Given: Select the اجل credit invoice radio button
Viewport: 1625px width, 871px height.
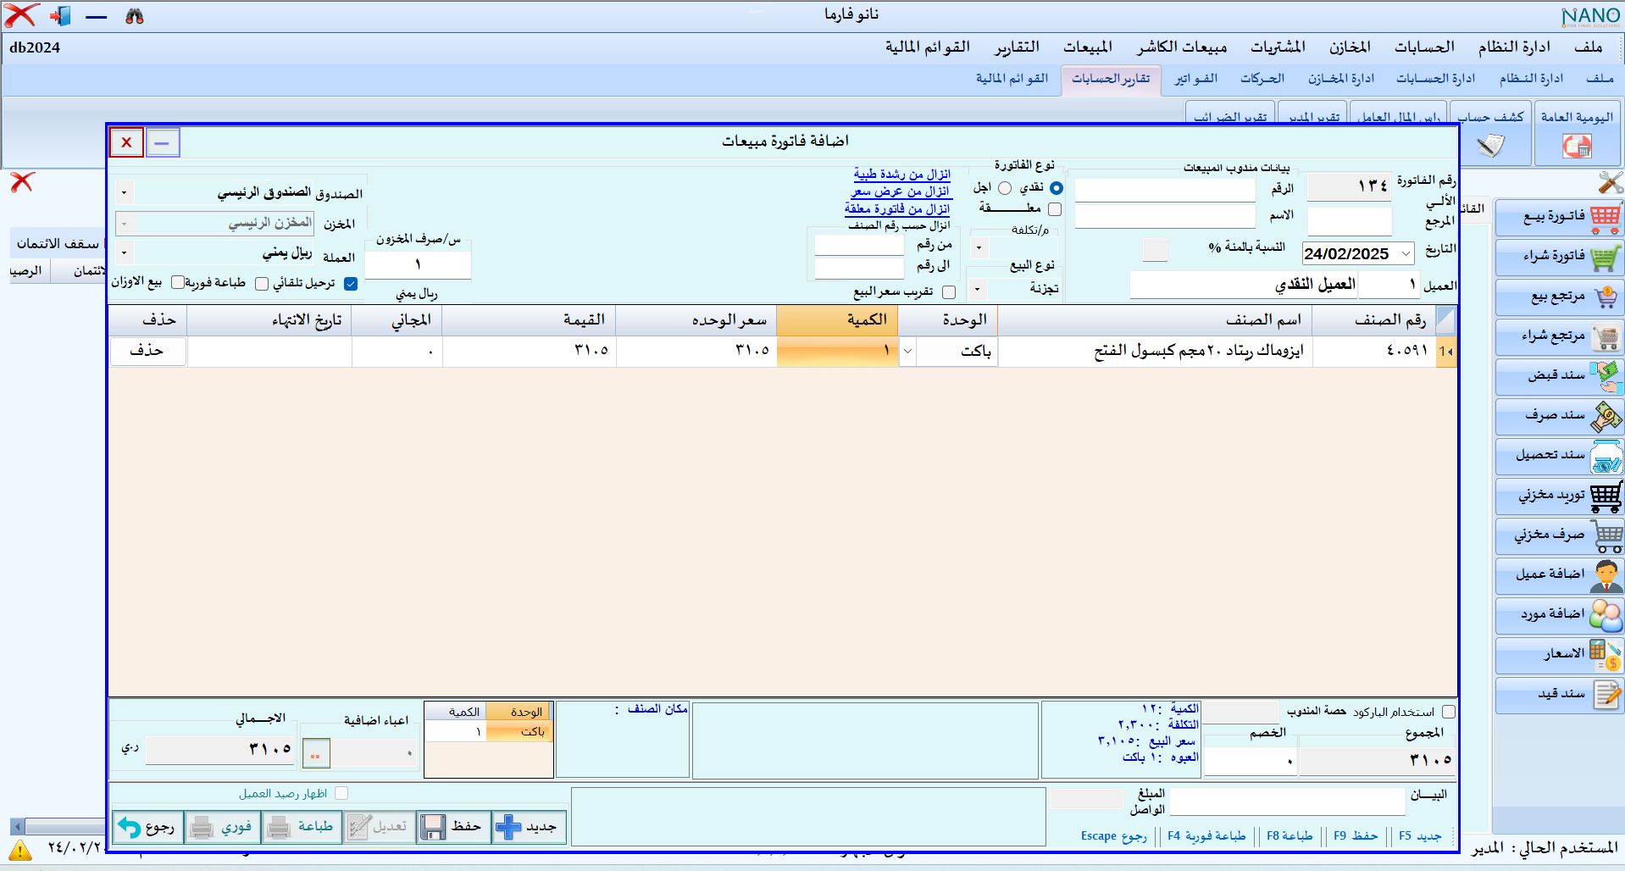Looking at the screenshot, I should (x=1005, y=188).
